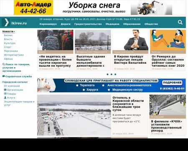Open headline Высотные здания бывшего мелькомбината
Screen dimensions: 188x151
91,61
